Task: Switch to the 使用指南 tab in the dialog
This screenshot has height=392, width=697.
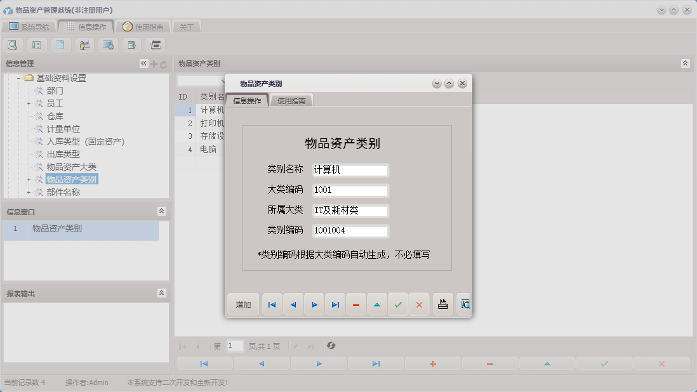Action: [x=292, y=100]
